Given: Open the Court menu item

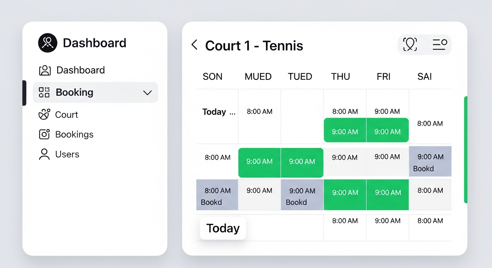Looking at the screenshot, I should pyautogui.click(x=66, y=114).
